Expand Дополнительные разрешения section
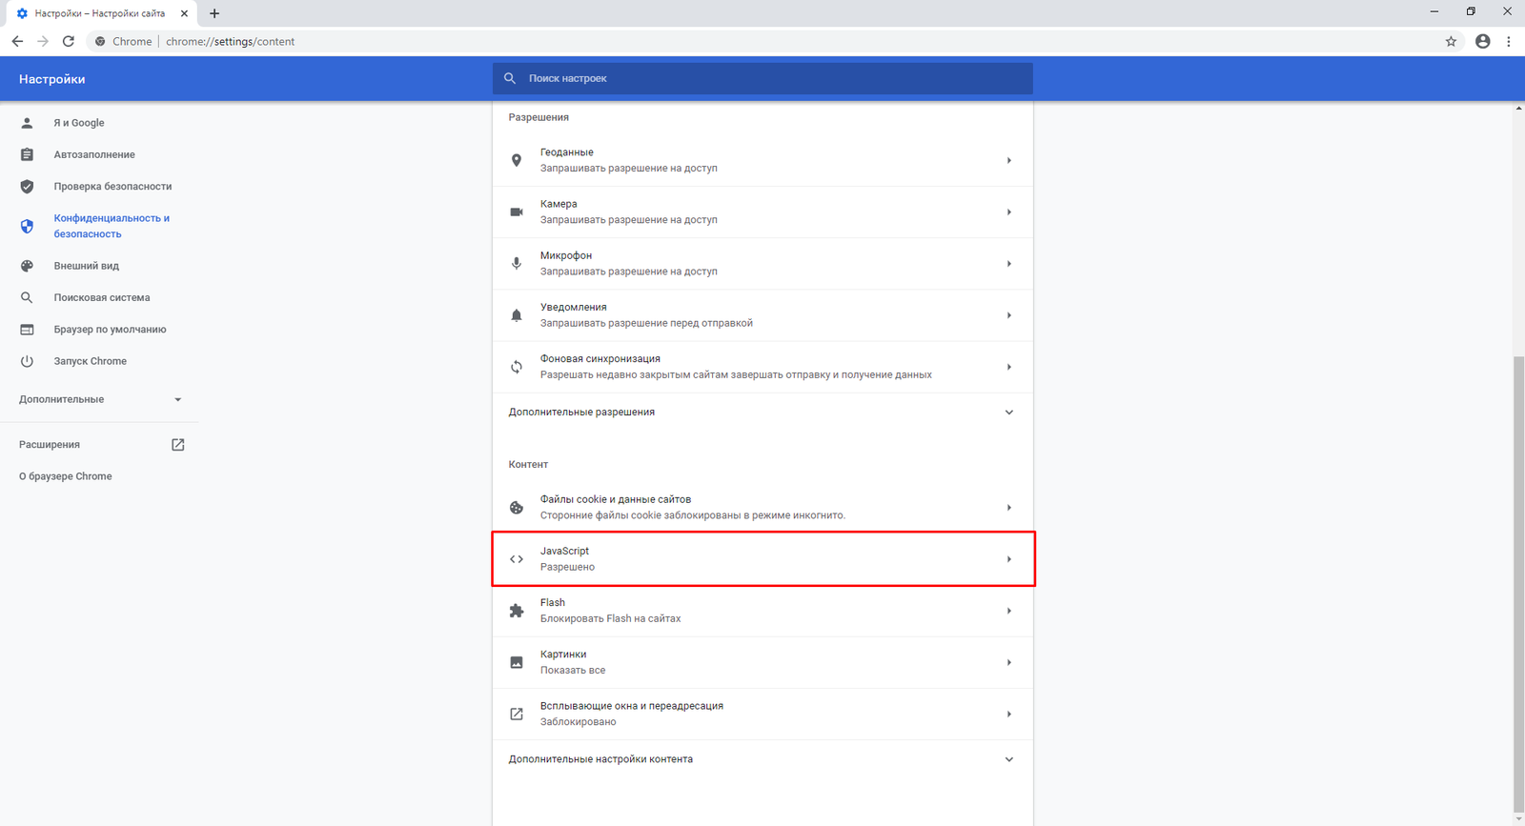This screenshot has width=1525, height=826. pos(1008,413)
